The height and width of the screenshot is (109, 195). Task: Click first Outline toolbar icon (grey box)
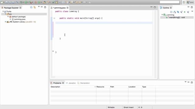pyautogui.click(x=171, y=12)
